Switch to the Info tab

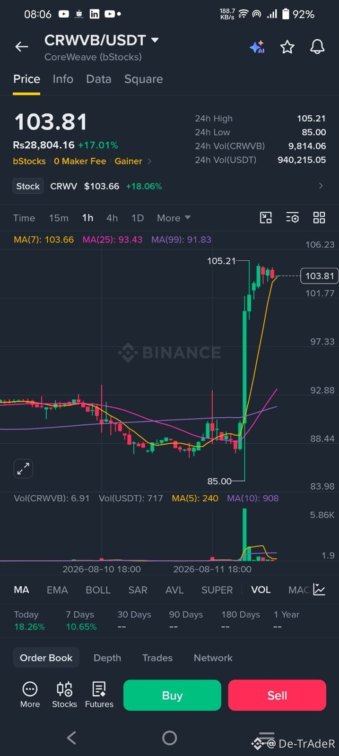(63, 79)
